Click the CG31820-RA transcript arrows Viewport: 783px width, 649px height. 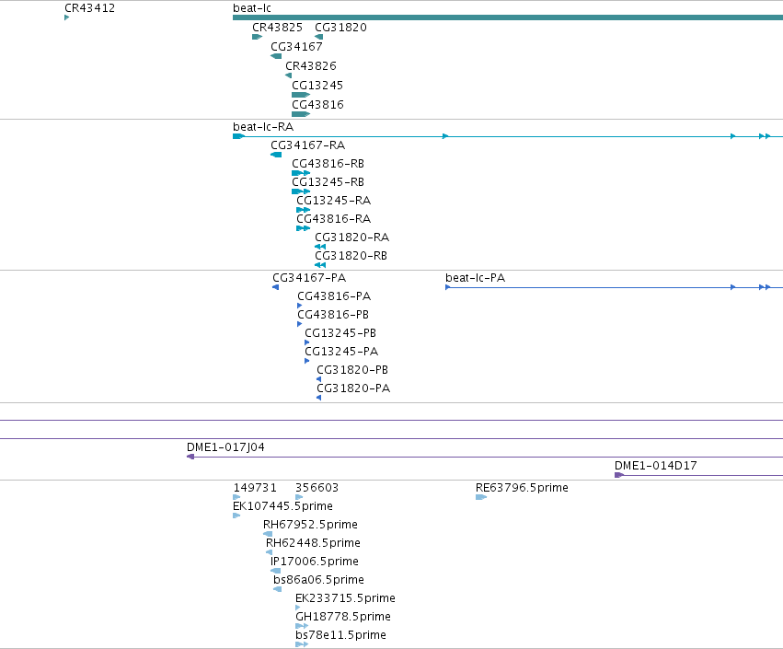coord(320,247)
